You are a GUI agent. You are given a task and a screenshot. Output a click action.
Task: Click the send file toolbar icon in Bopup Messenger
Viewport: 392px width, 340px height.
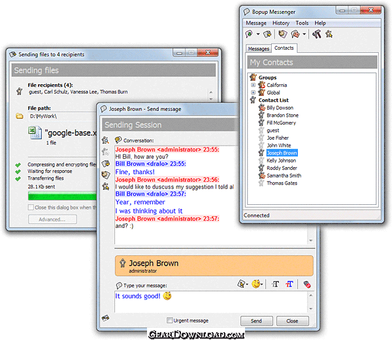click(x=267, y=34)
